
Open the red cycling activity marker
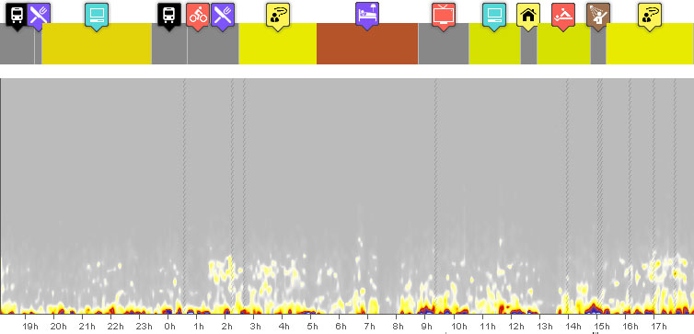pos(198,17)
